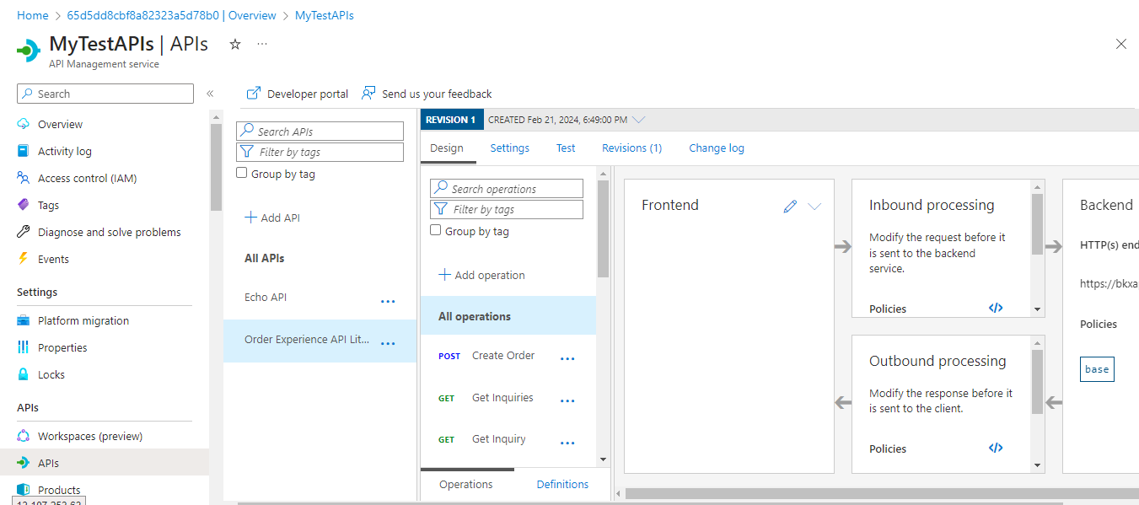The height and width of the screenshot is (505, 1139).
Task: Click the Workspaces (preview) icon
Action: coord(24,436)
